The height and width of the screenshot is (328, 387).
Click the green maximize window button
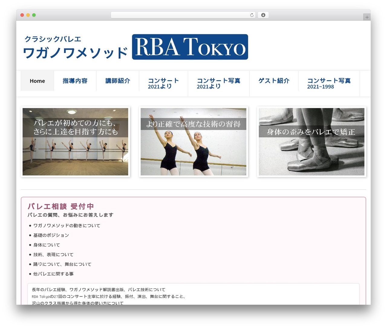34,15
